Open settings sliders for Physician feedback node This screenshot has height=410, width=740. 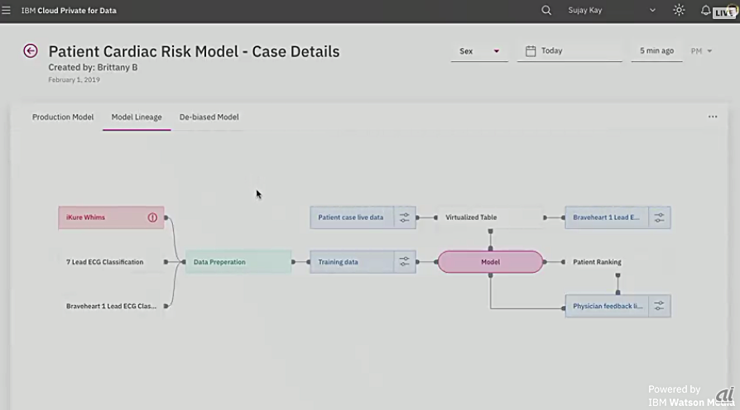[x=659, y=307]
